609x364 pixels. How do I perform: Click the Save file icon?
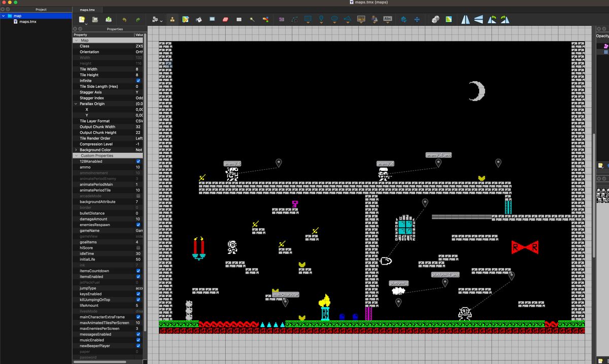click(109, 19)
